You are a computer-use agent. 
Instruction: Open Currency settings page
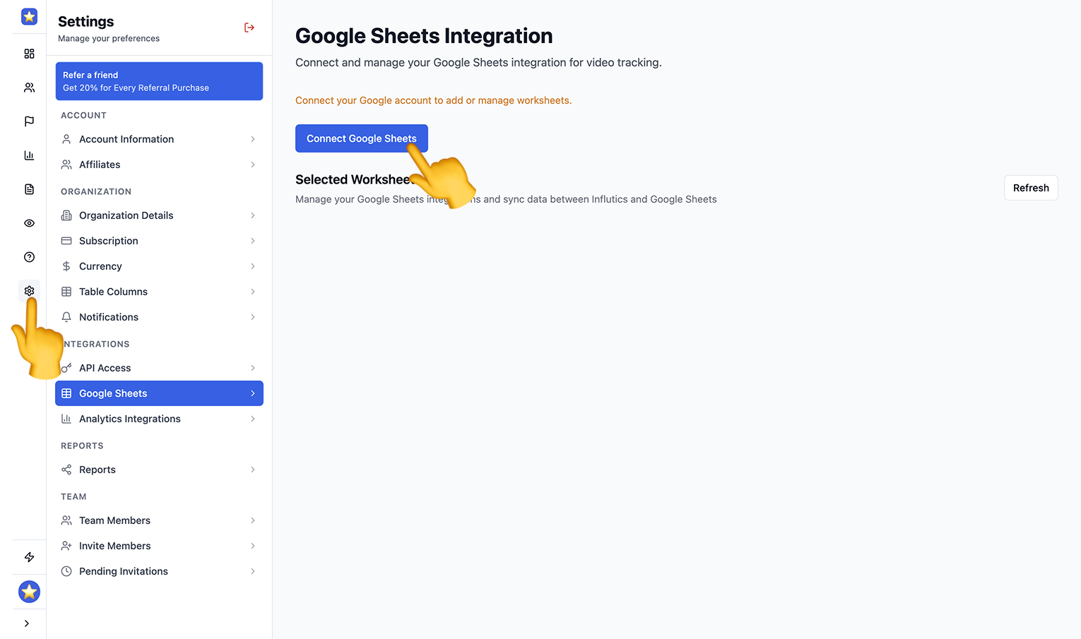tap(159, 266)
